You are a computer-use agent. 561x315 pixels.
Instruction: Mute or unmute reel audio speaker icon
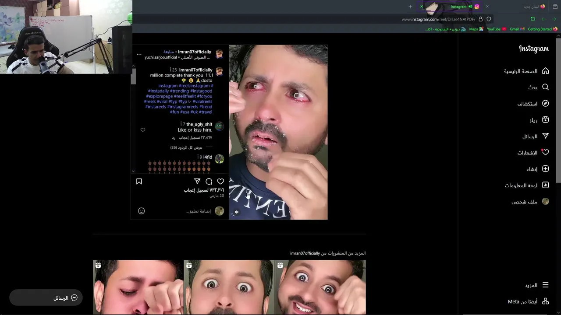[x=236, y=212]
